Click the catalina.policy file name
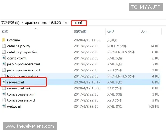 (x=19, y=46)
